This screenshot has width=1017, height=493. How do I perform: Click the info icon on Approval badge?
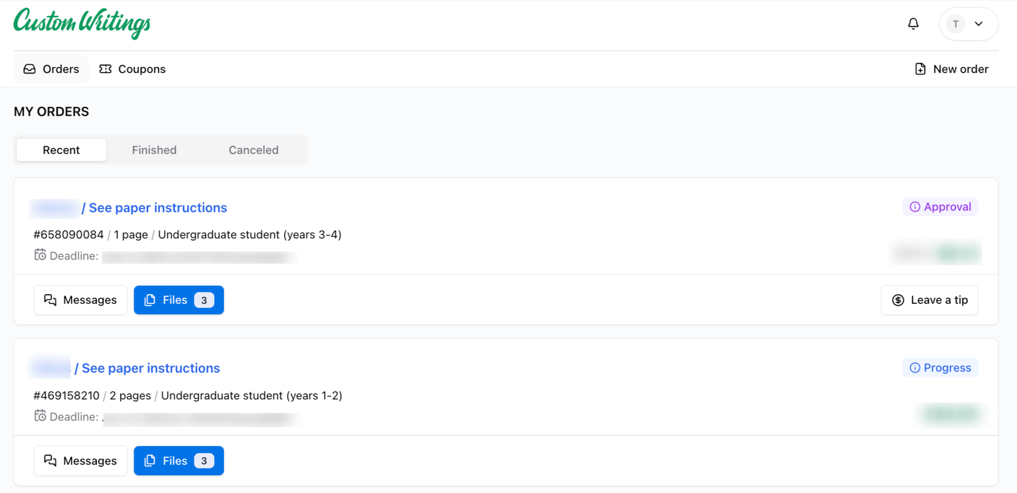tap(915, 207)
